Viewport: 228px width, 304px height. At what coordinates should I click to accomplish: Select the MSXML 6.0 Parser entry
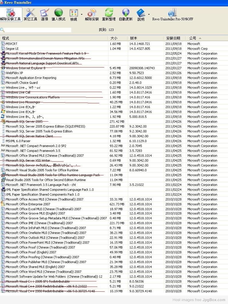click(x=18, y=141)
